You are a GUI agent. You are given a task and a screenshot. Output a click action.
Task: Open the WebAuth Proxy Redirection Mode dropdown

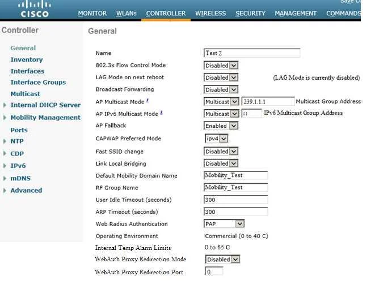click(222, 259)
